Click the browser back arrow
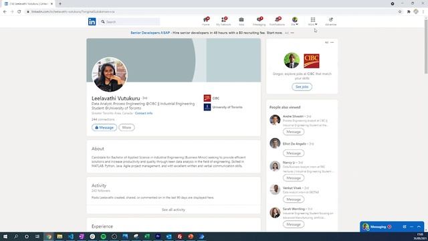Viewport: 428px width, 241px height. 5,12
